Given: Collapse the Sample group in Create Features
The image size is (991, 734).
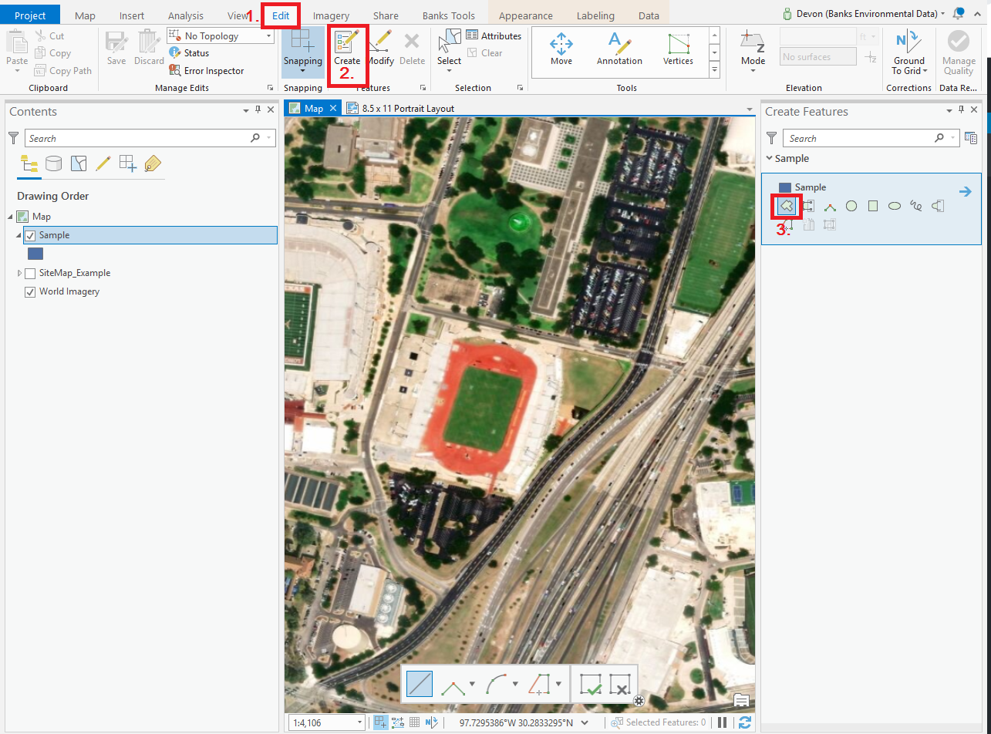Looking at the screenshot, I should pos(769,158).
